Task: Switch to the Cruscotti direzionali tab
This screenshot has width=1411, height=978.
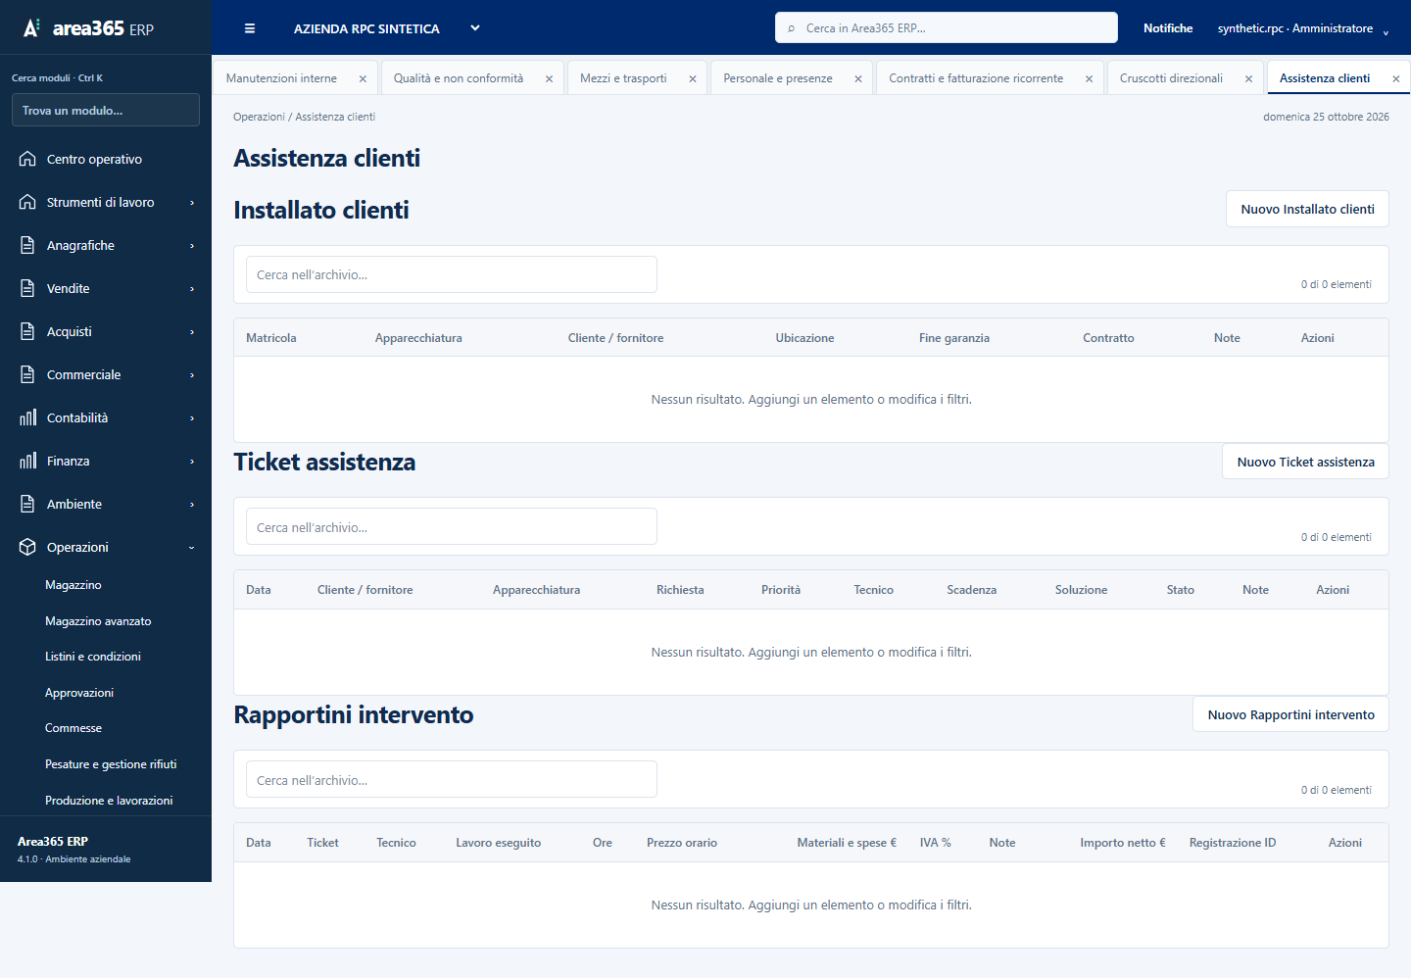Action: tap(1171, 78)
